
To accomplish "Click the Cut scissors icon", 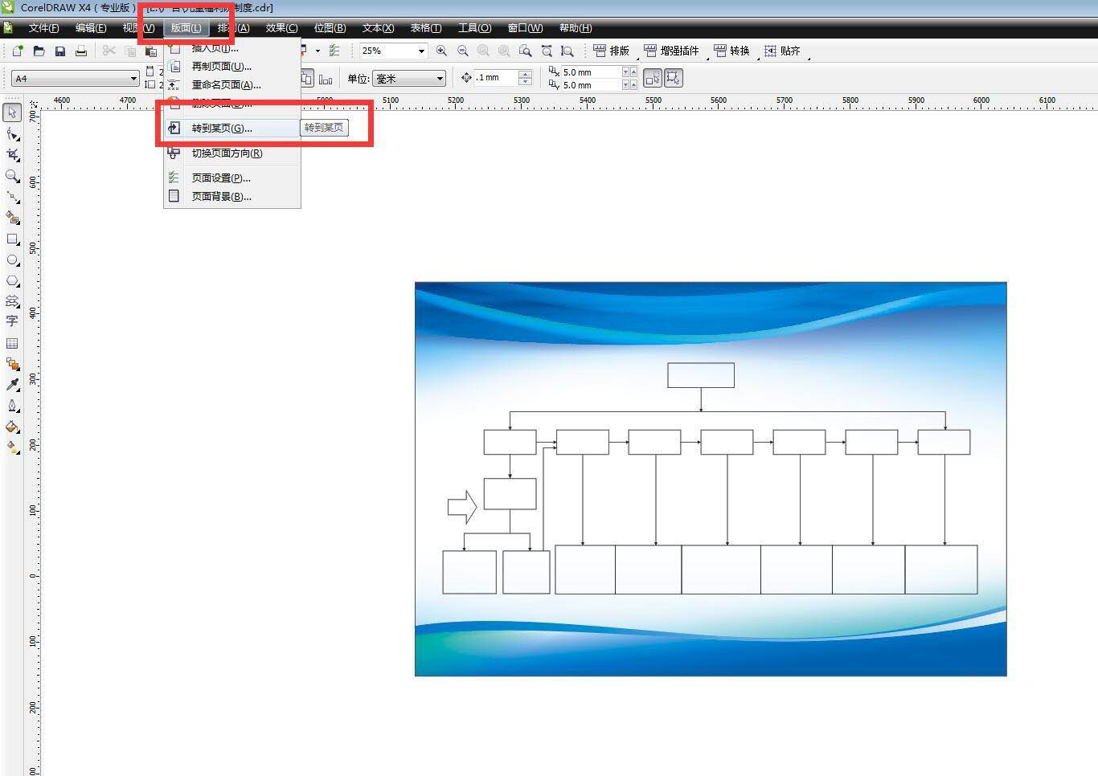I will tap(109, 51).
